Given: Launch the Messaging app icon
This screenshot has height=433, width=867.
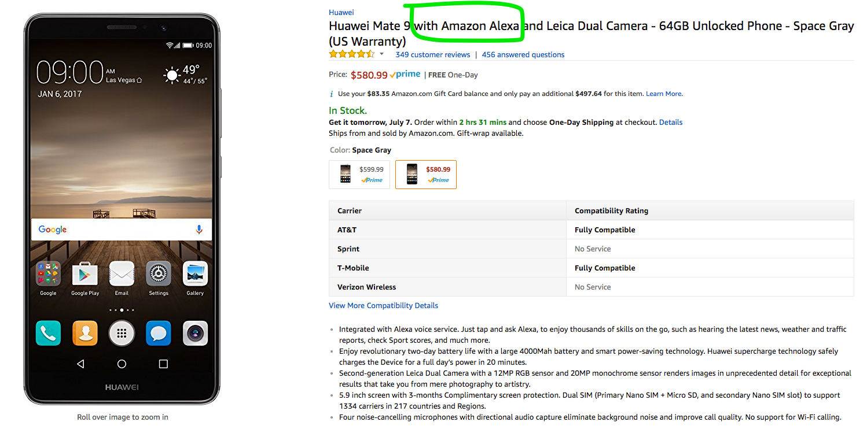Looking at the screenshot, I should [159, 334].
